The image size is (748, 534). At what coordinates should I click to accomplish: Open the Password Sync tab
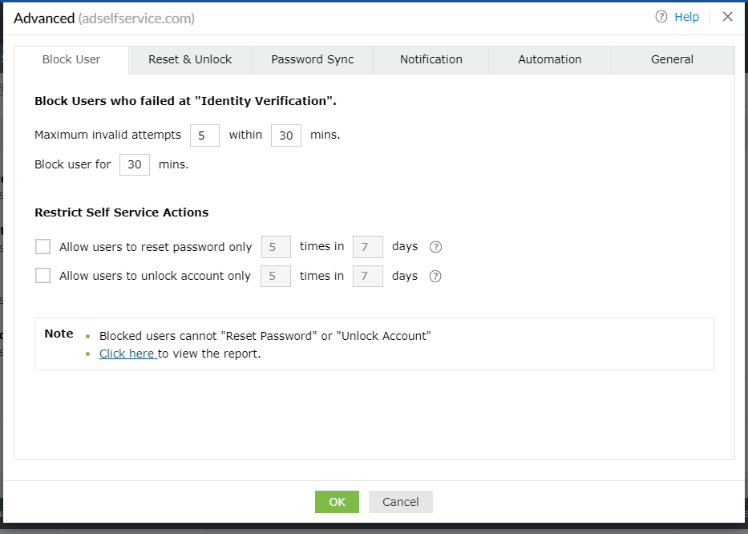tap(313, 59)
